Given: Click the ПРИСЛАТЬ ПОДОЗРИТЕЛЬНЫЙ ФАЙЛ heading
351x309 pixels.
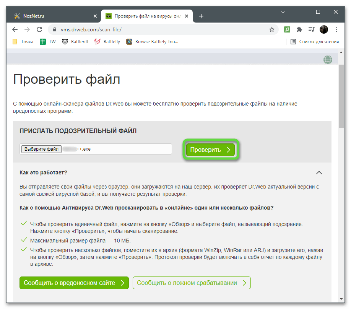Looking at the screenshot, I should click(78, 131).
